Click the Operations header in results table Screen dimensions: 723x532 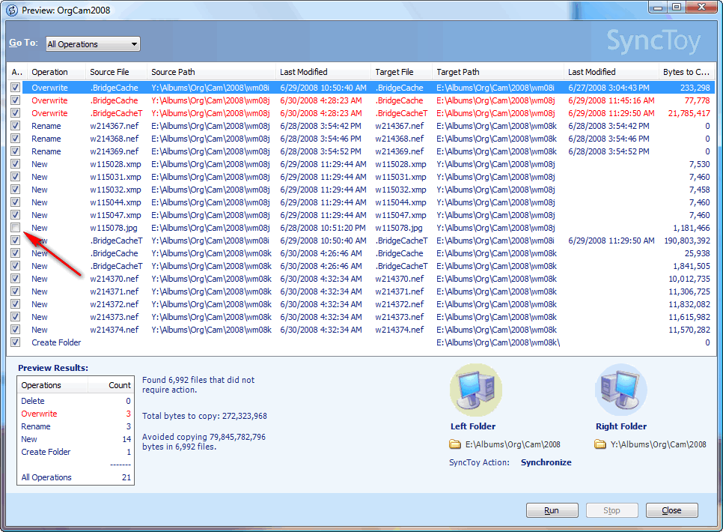[x=52, y=385]
